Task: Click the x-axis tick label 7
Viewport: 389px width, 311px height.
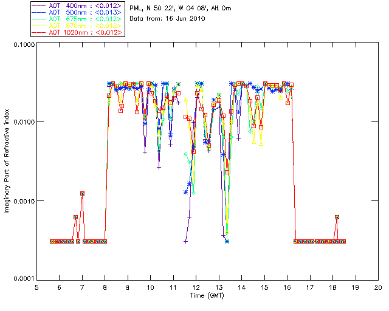Action: coord(82,287)
